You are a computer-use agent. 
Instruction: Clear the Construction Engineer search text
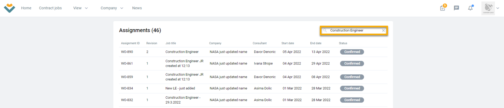[384, 31]
